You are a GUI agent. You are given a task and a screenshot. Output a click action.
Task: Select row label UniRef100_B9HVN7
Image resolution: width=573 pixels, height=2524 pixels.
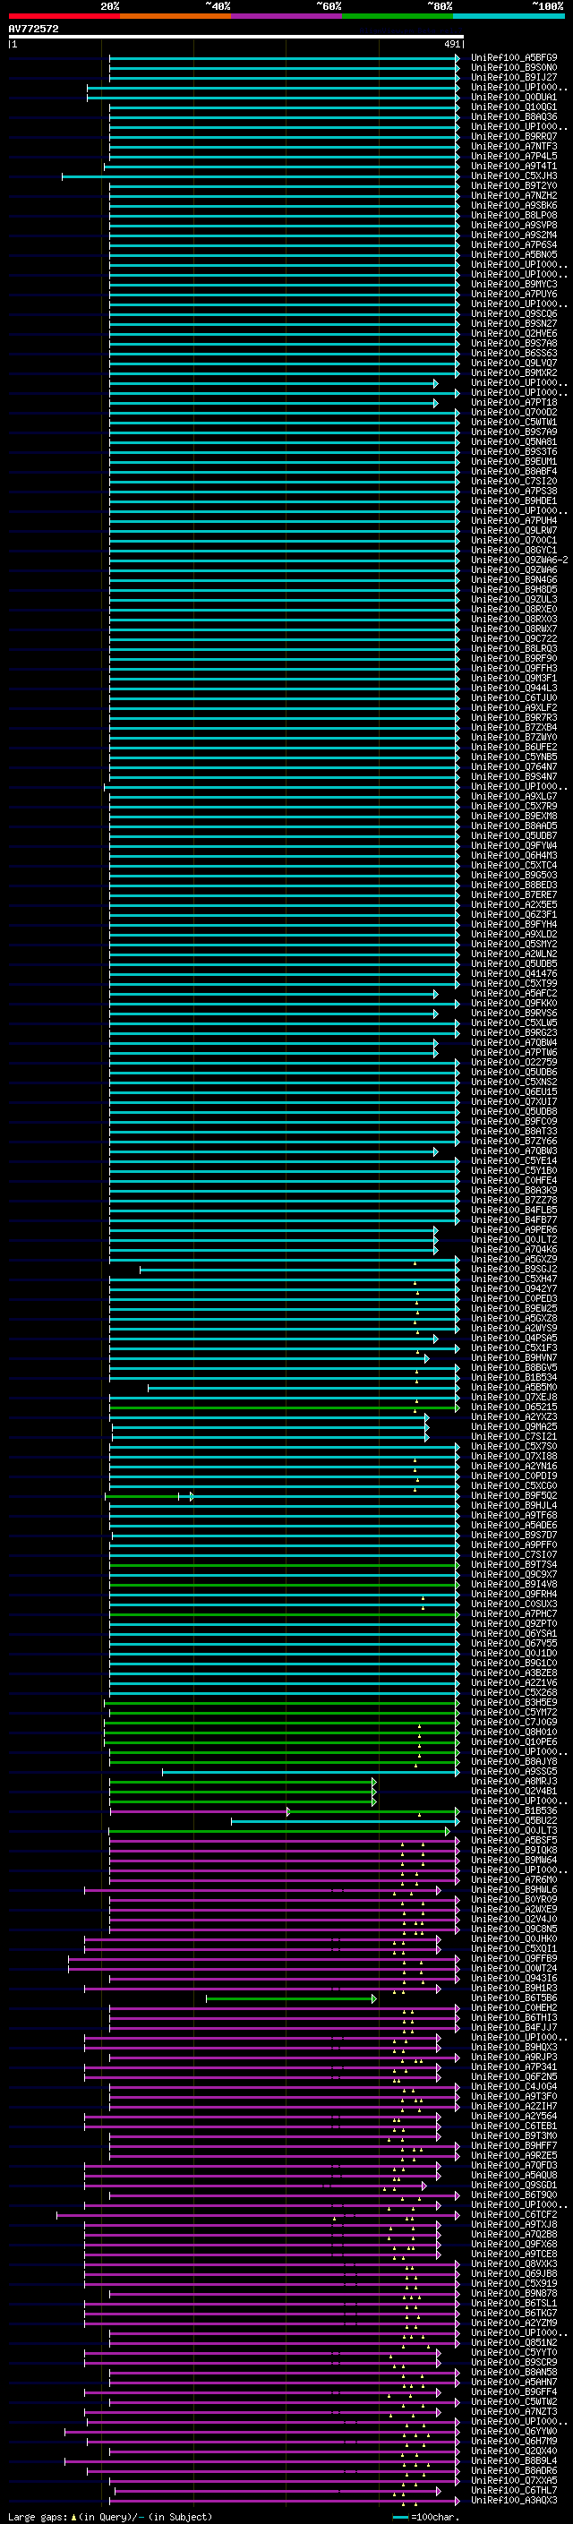514,1357
